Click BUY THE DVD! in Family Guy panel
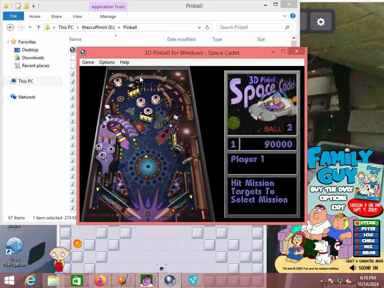Image resolution: width=384 pixels, height=288 pixels. coord(331,189)
